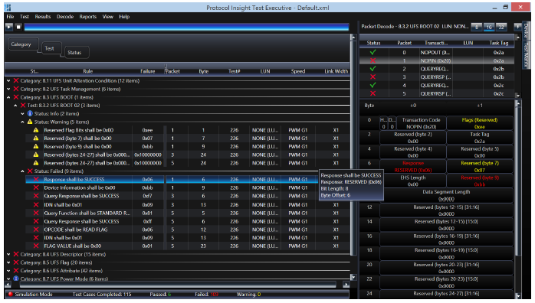Open the File menu

click(x=10, y=17)
